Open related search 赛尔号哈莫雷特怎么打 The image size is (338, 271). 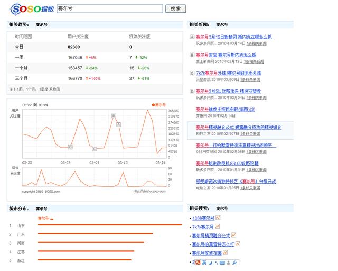213,244
